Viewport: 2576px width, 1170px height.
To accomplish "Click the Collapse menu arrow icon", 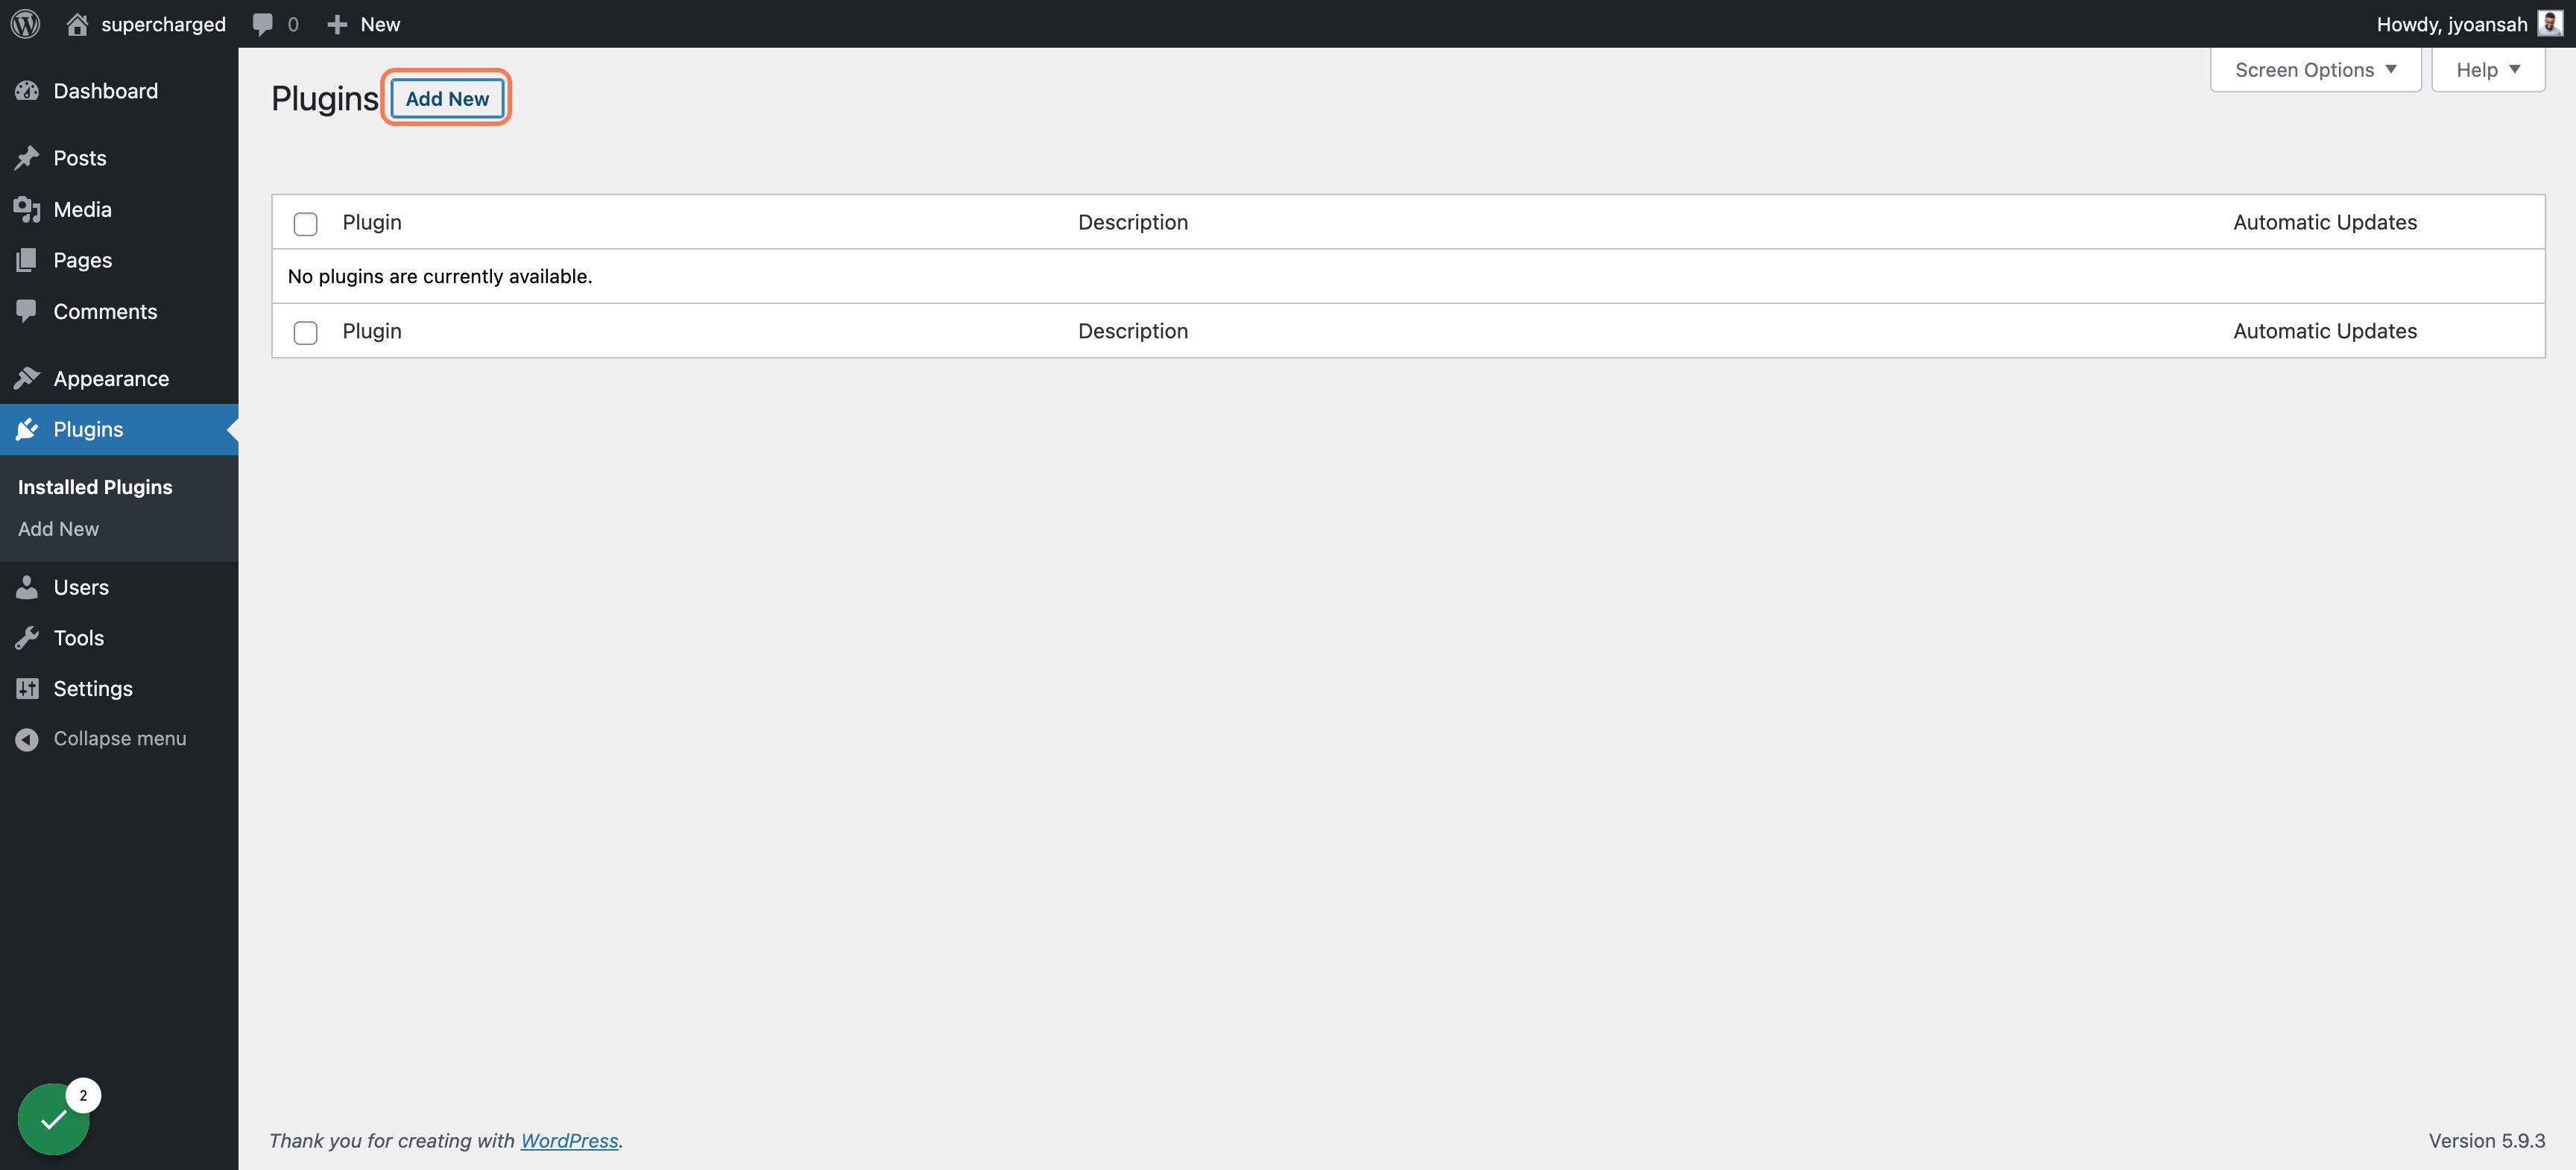I will tap(27, 739).
